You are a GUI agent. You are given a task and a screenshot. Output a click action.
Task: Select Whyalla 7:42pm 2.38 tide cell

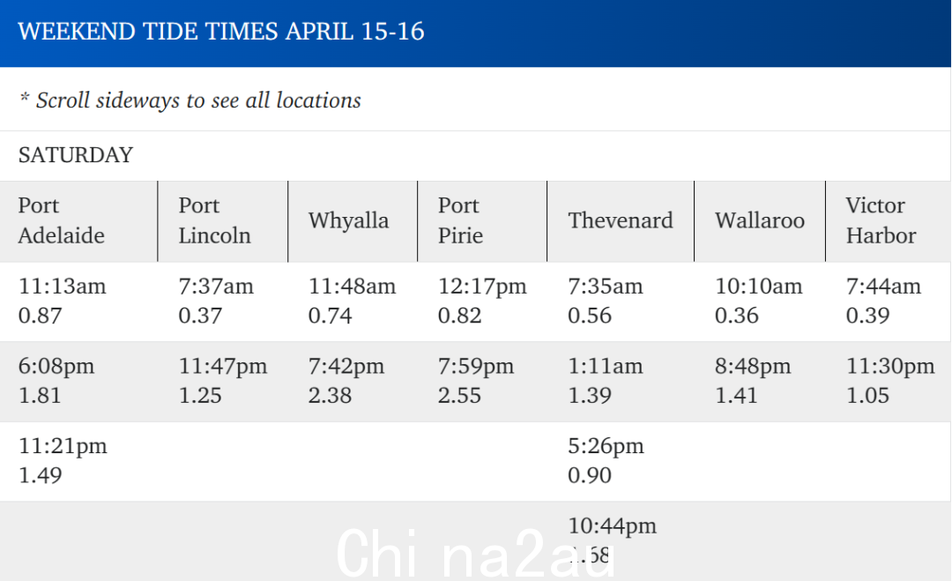coord(353,381)
